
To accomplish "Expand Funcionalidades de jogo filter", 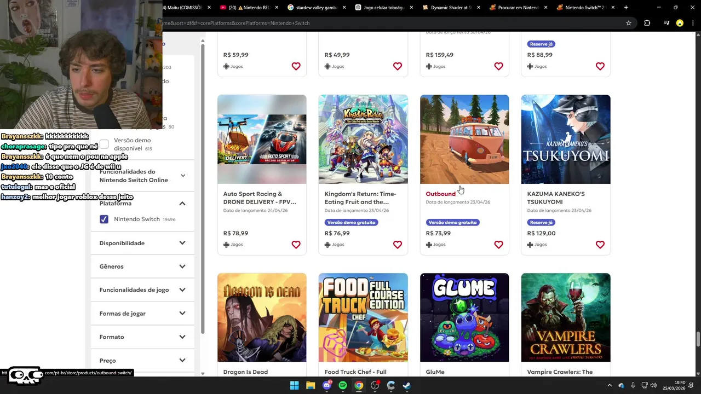I will [x=142, y=290].
